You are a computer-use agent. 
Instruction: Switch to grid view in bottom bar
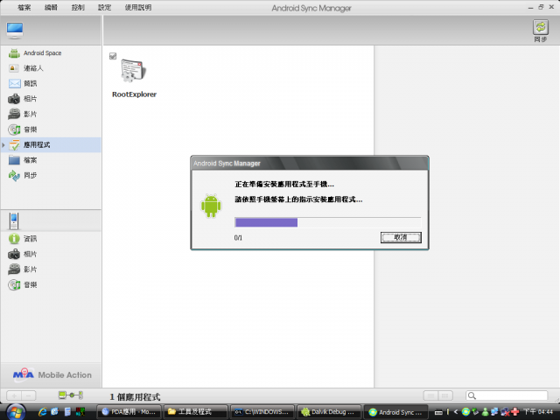(x=445, y=395)
